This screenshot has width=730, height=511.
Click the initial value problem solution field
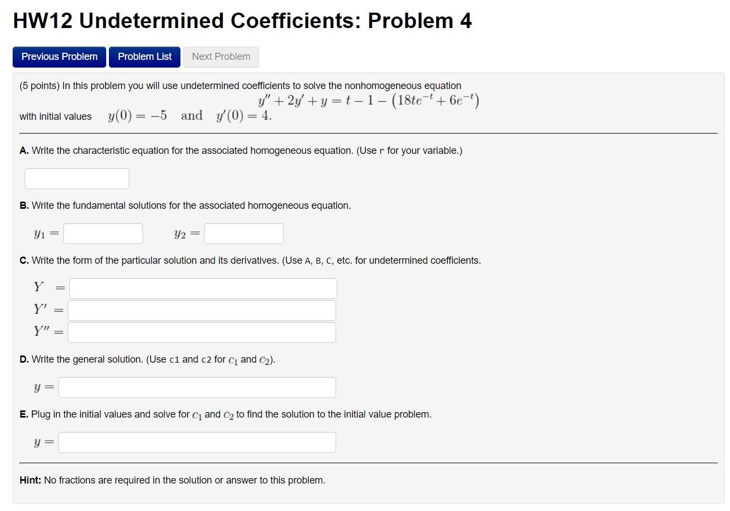[197, 441]
